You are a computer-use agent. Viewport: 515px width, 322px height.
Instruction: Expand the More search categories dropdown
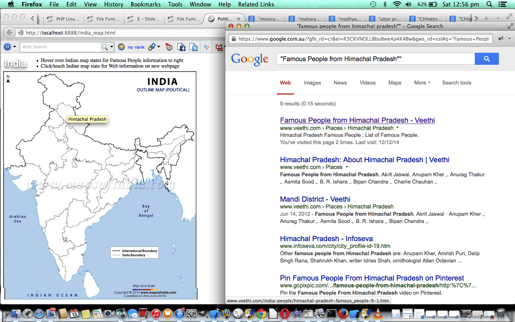coord(422,83)
